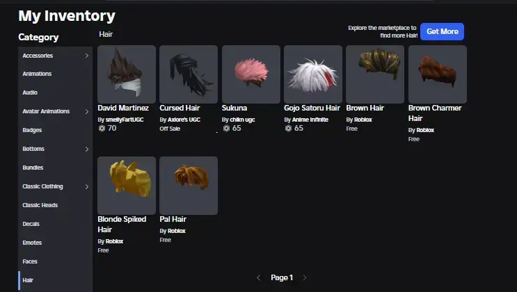517x292 pixels.
Task: Open the Brown Charmer Hair title link
Action: click(435, 113)
